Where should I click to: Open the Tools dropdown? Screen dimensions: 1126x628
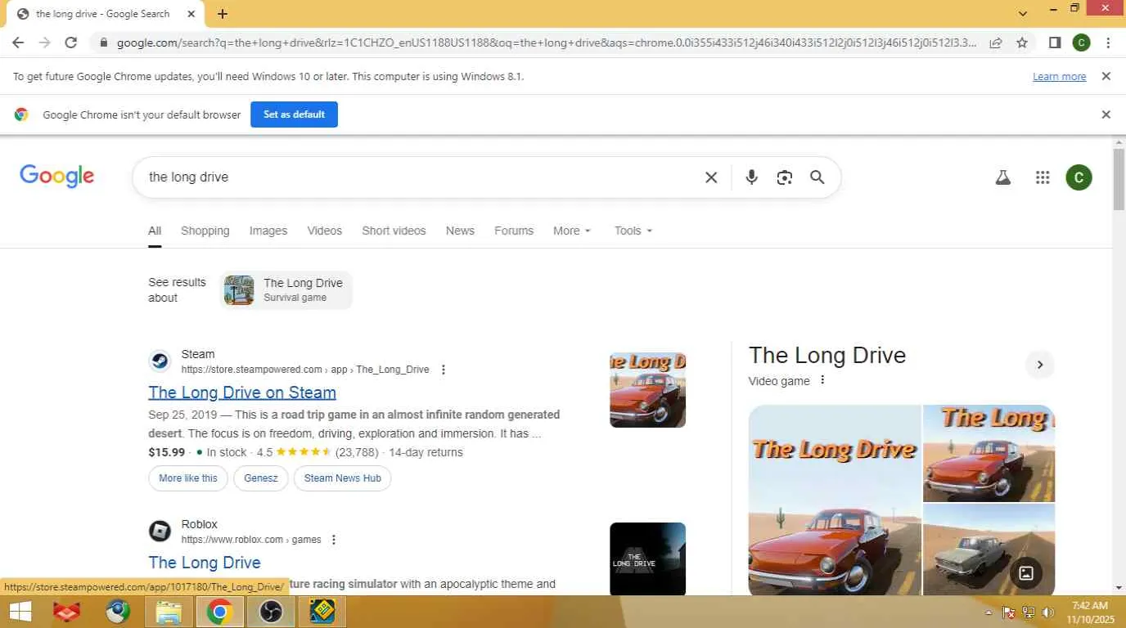[x=633, y=231]
